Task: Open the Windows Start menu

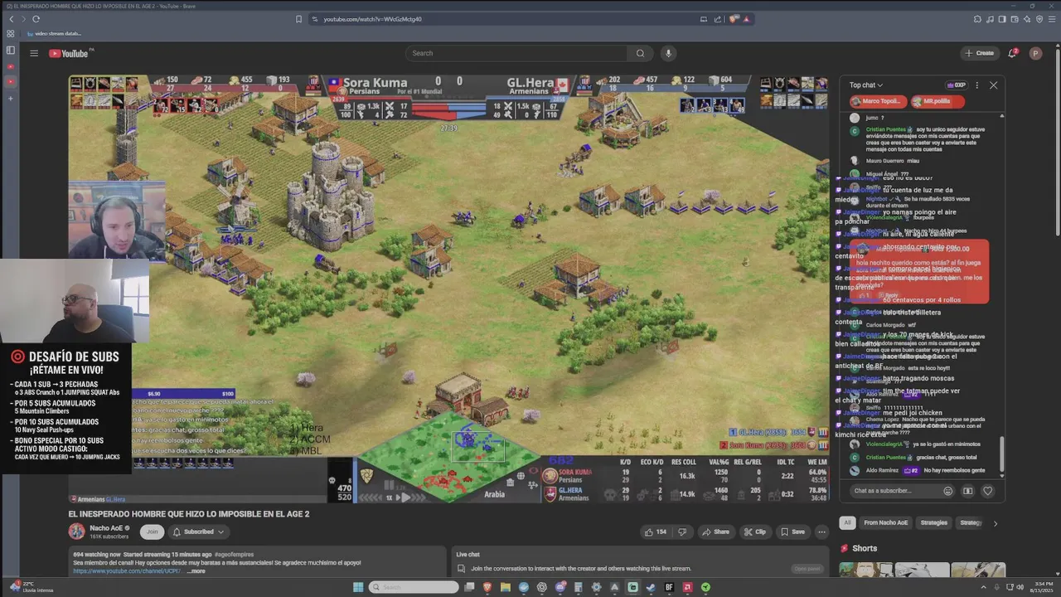Action: [x=358, y=587]
